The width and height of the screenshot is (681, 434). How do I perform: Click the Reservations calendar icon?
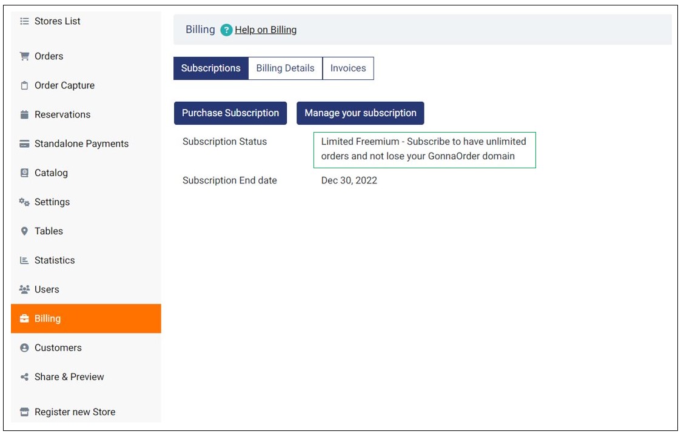tap(24, 114)
